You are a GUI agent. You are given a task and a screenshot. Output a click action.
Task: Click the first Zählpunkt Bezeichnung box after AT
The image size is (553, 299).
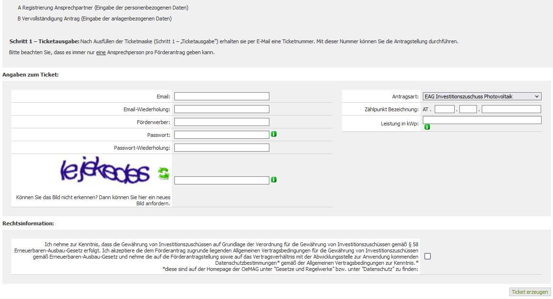coord(445,109)
